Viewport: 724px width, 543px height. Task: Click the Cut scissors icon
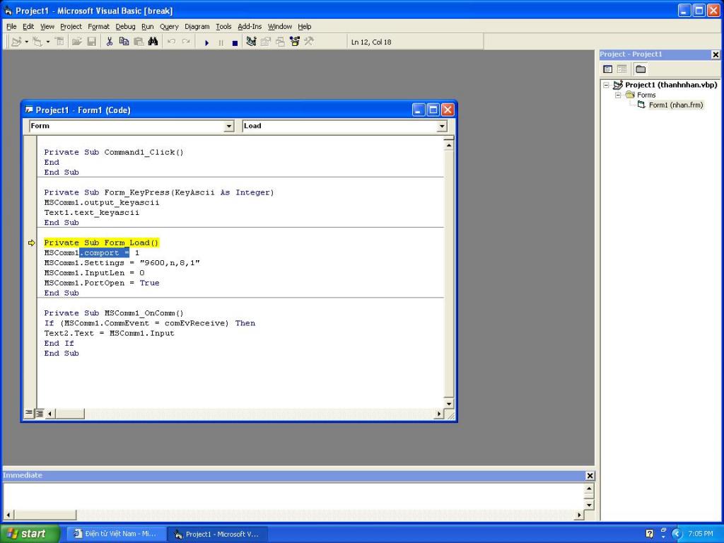(110, 42)
